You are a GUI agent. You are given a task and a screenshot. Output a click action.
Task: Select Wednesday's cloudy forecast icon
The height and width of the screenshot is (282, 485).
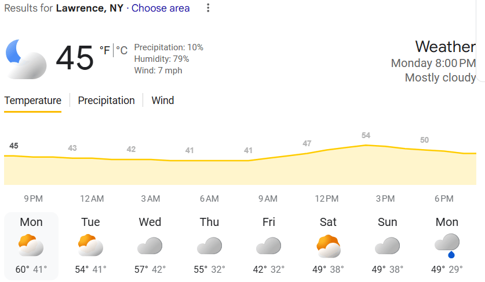coord(149,246)
